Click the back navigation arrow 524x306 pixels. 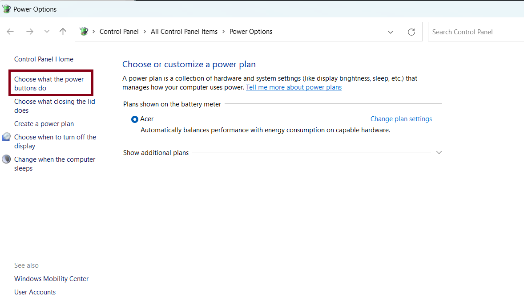pos(10,32)
